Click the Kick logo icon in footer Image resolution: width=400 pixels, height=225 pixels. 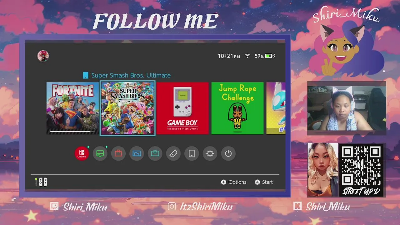coord(297,206)
